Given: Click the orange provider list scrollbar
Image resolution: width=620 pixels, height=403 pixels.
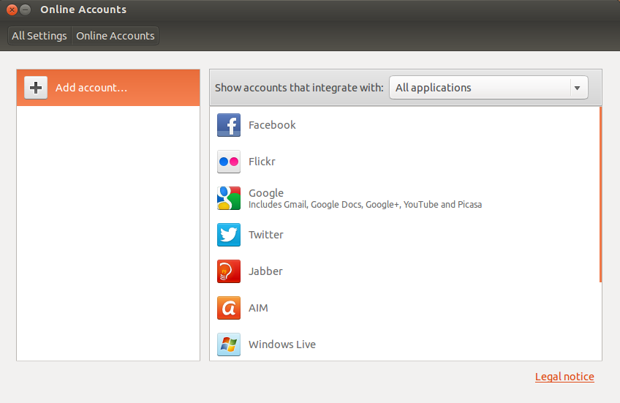Looking at the screenshot, I should (x=600, y=194).
